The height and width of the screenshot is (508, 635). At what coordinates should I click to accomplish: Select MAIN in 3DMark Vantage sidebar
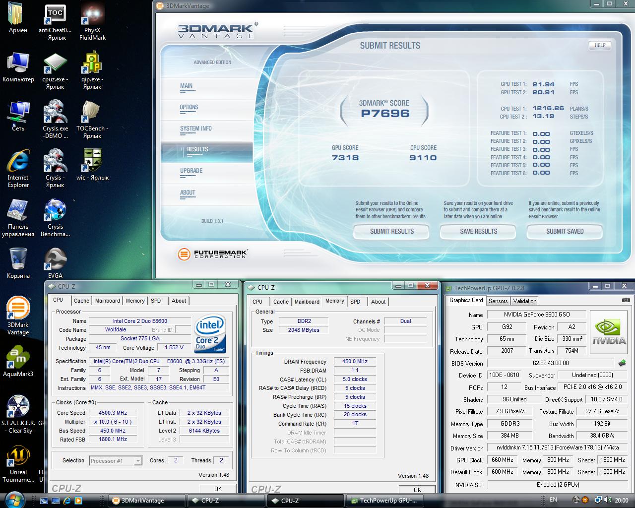coord(186,86)
